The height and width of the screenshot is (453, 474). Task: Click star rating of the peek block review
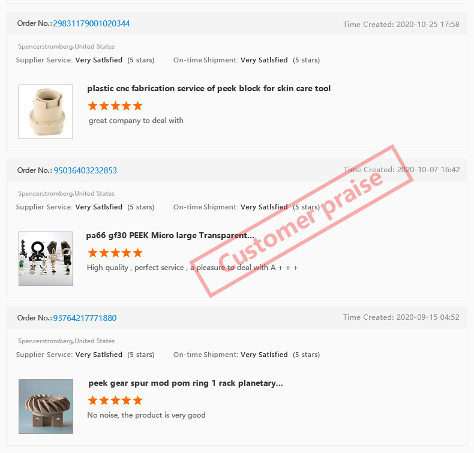coord(115,106)
